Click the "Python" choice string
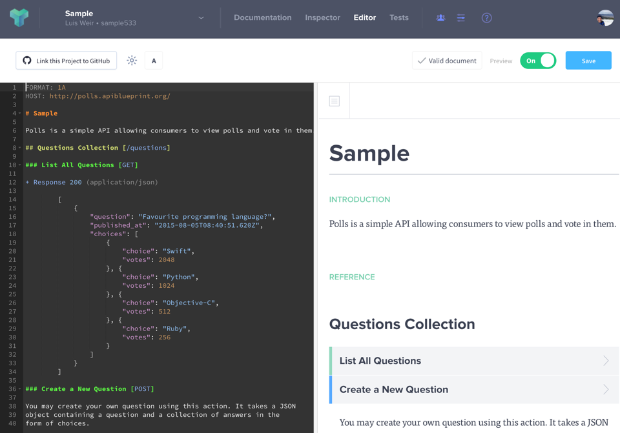Screen dimensions: 620x433 click(179, 277)
